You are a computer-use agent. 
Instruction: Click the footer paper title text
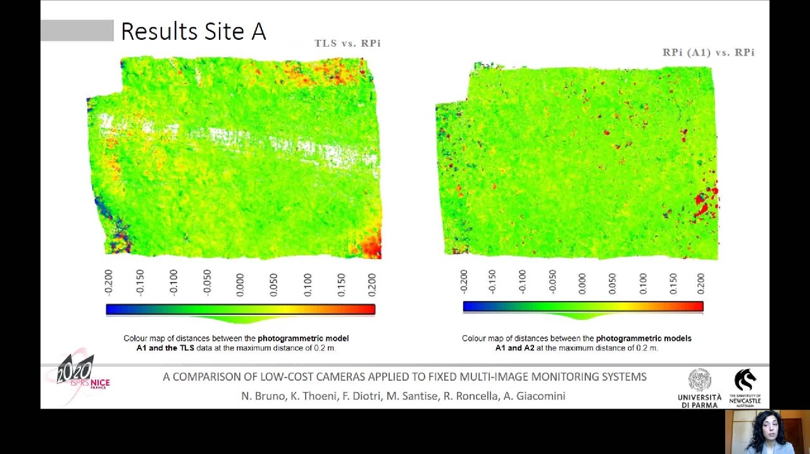click(404, 377)
